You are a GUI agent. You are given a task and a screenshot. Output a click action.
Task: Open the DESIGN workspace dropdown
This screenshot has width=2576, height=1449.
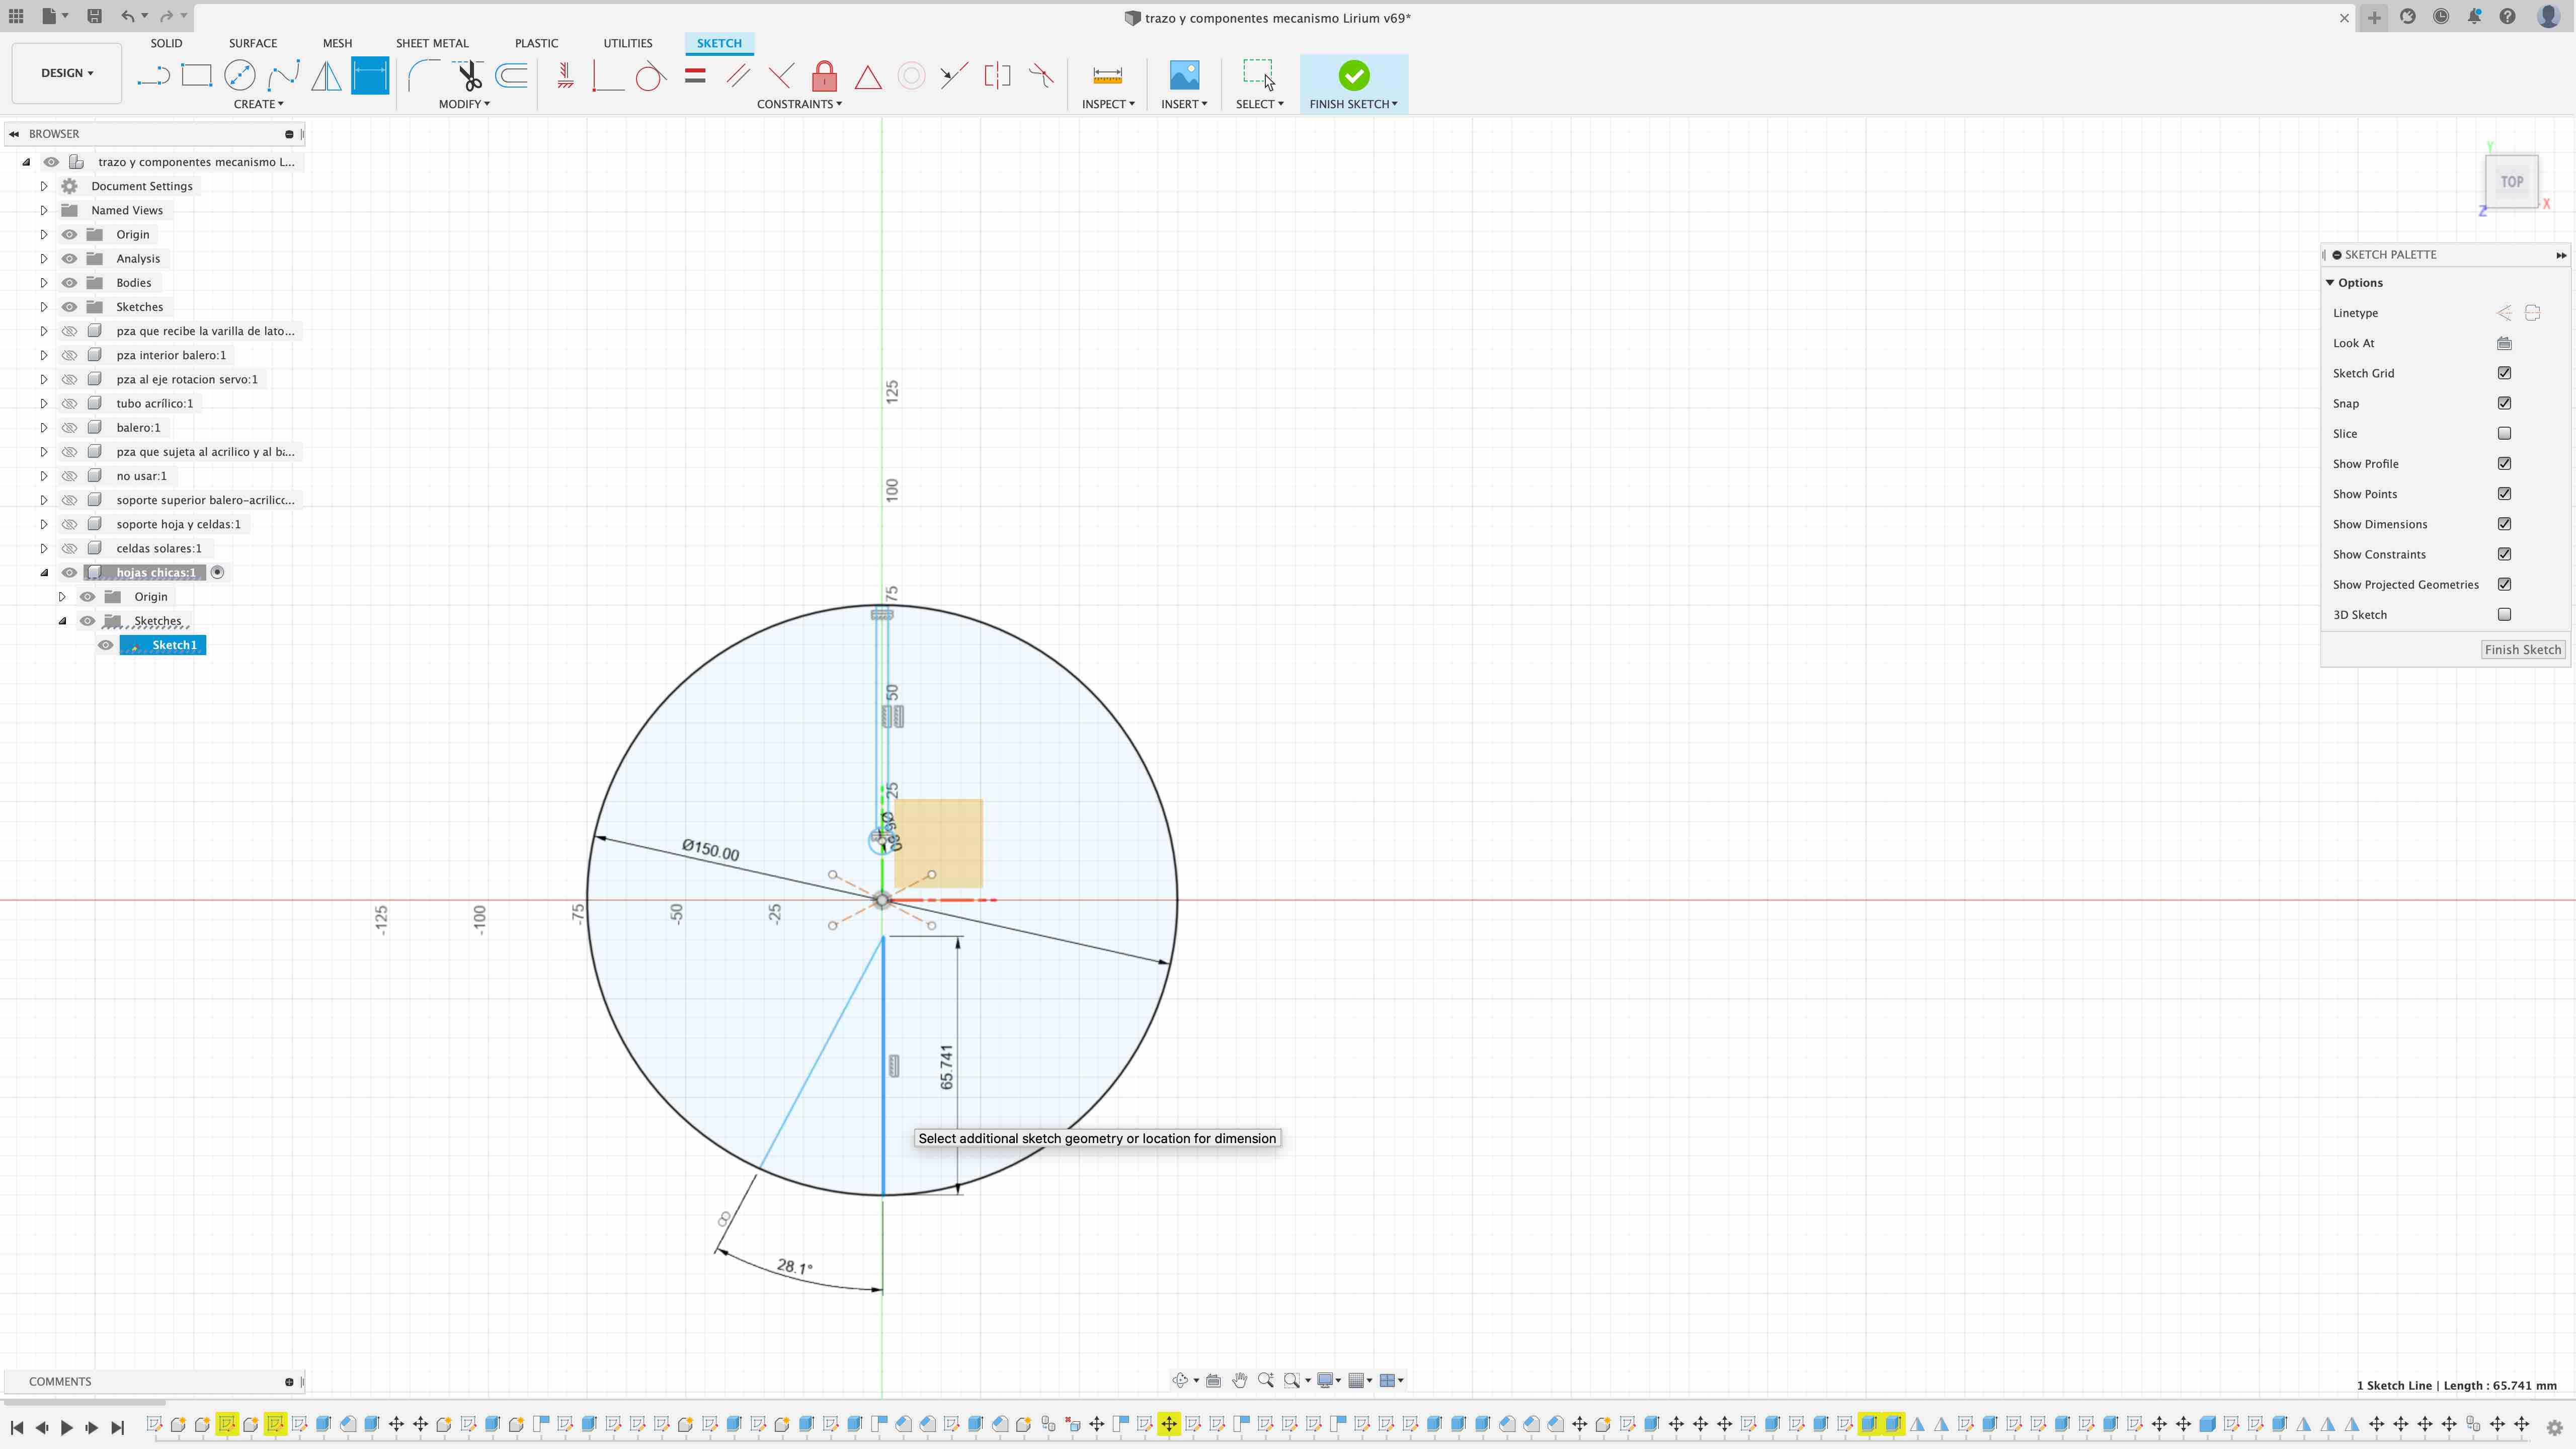66,73
